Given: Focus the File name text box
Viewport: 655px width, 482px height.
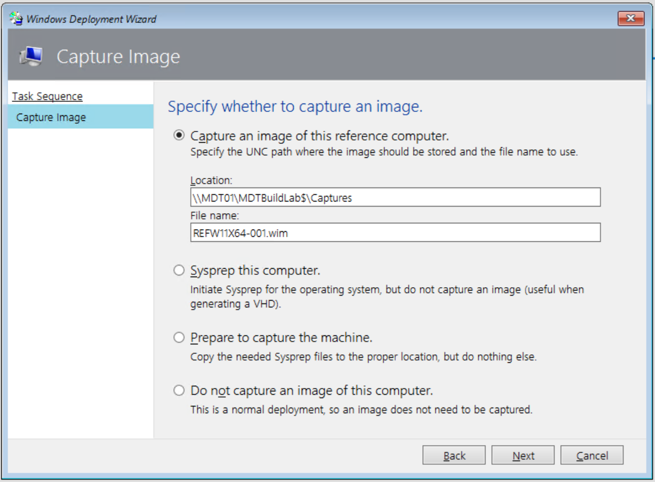Looking at the screenshot, I should [395, 233].
